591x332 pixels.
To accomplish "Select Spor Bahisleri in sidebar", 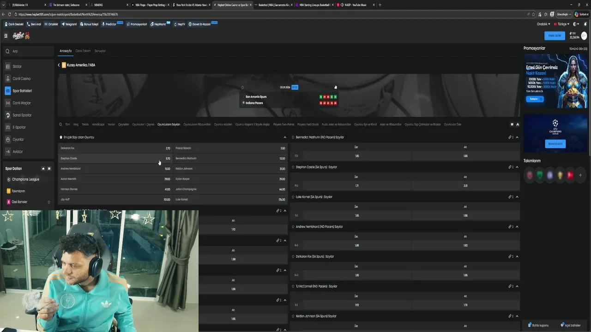I will (28, 91).
